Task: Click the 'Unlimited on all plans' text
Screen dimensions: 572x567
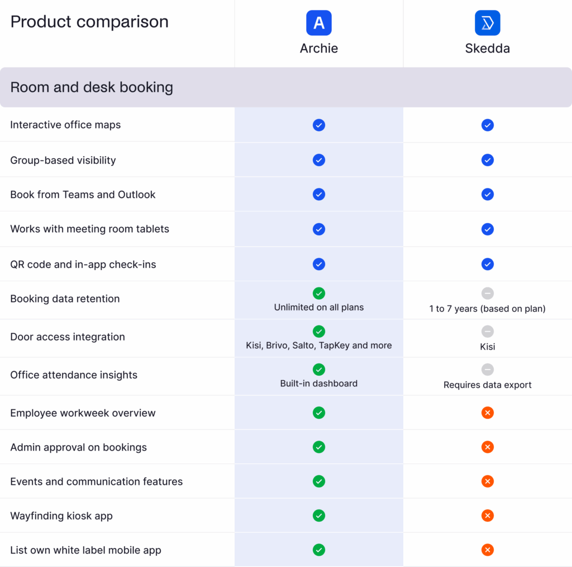Action: 319,308
